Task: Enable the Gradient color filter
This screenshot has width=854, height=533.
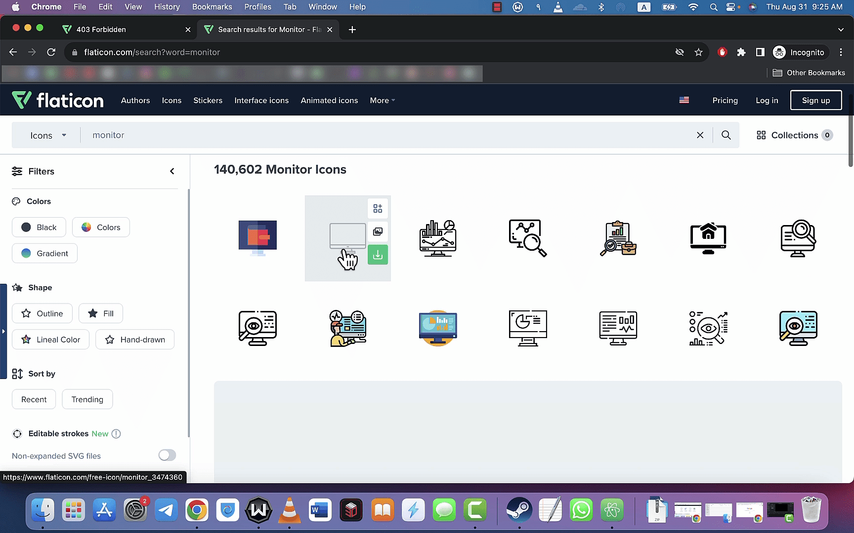Action: tap(44, 253)
